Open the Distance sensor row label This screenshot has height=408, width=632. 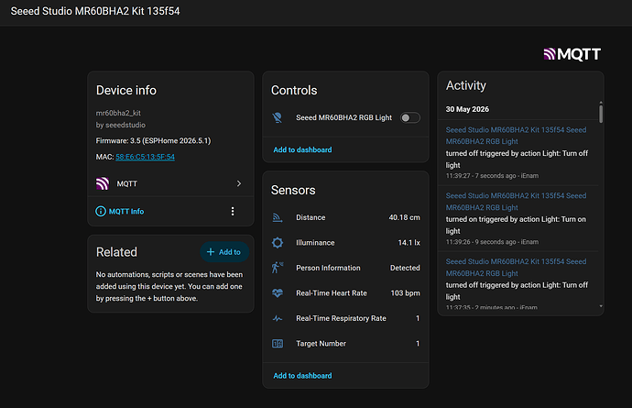(x=311, y=217)
